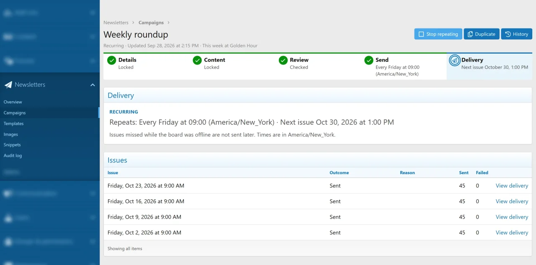Sort by the Issue column header
Image resolution: width=536 pixels, height=265 pixels.
(x=113, y=172)
